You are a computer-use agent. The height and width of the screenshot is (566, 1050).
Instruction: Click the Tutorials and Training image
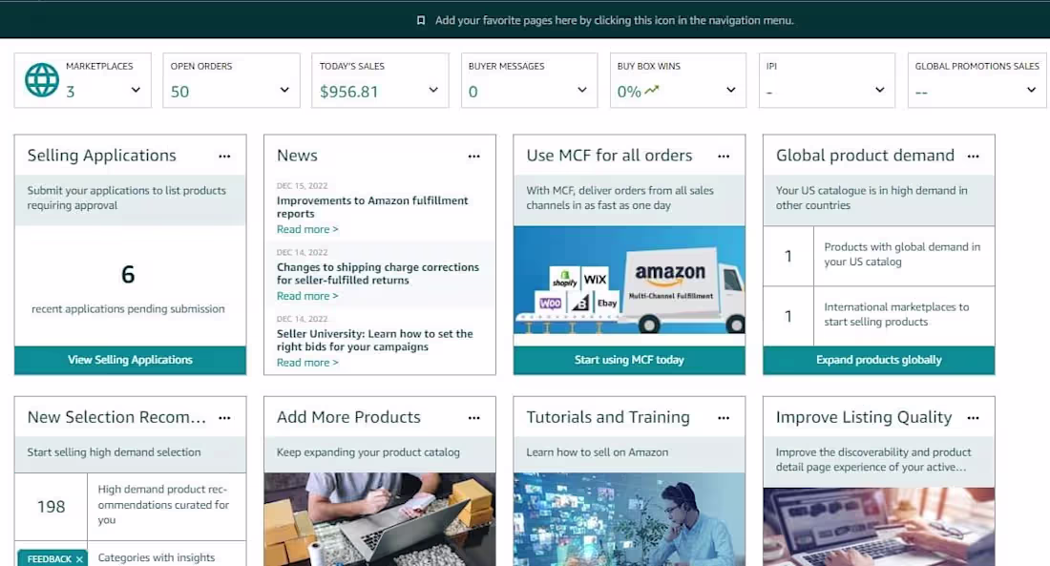coord(629,519)
